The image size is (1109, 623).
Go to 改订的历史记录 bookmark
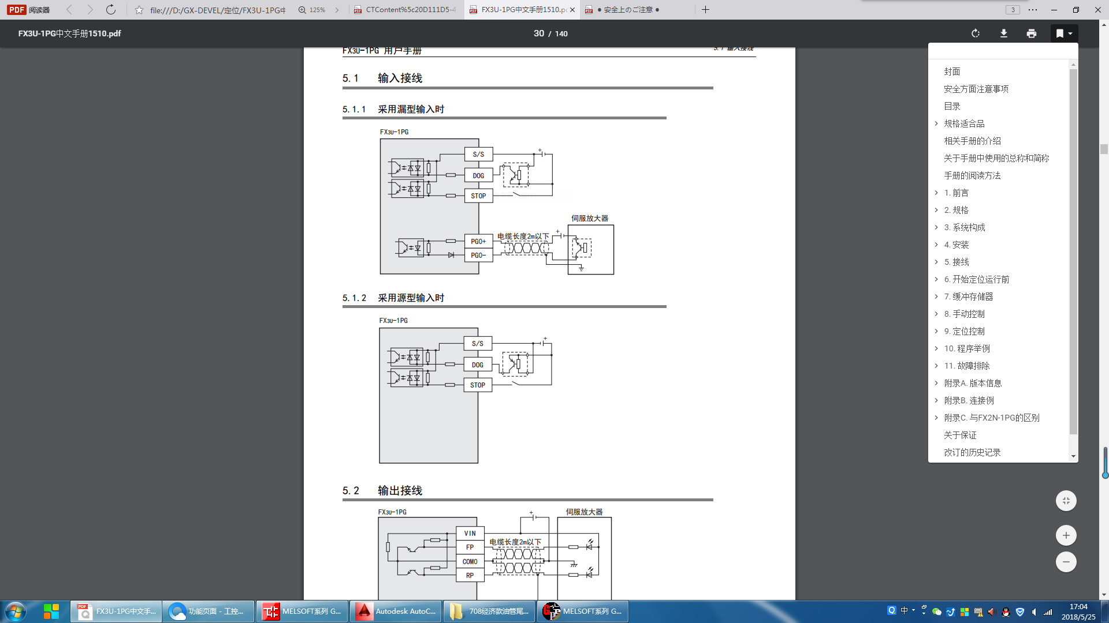pos(972,452)
